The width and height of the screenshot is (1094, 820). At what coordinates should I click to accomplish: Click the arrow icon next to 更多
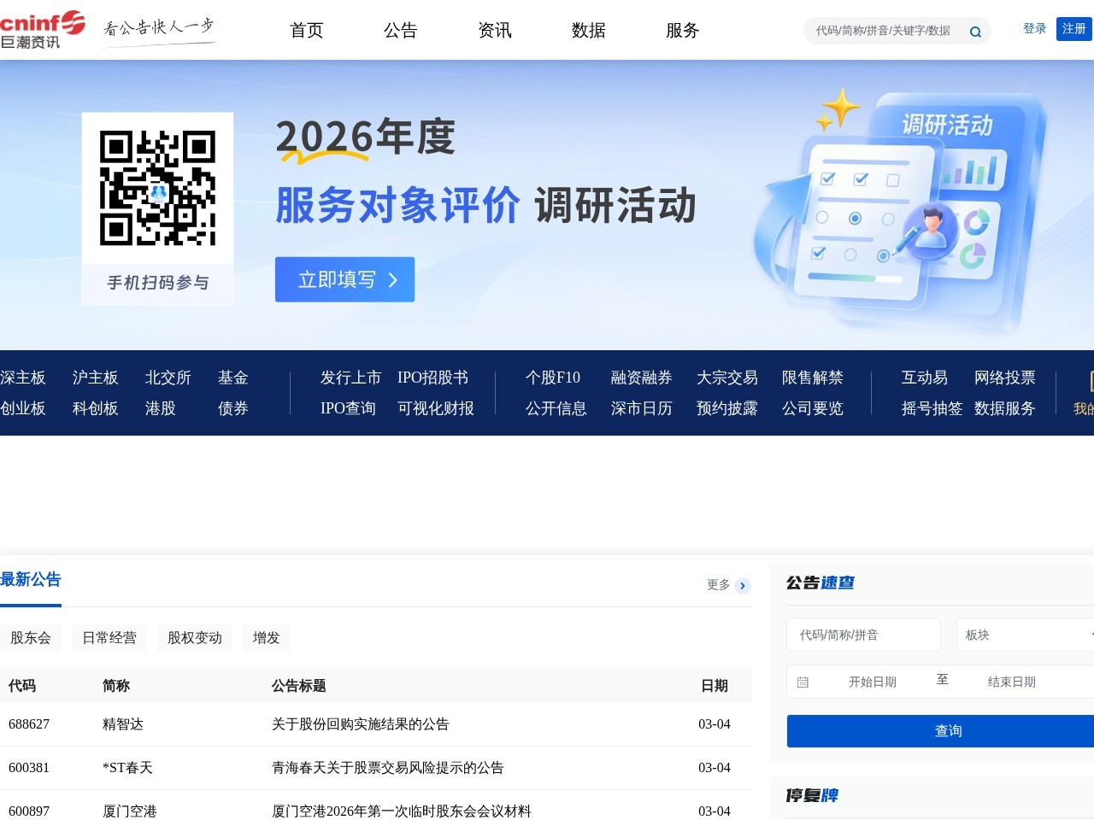coord(743,585)
